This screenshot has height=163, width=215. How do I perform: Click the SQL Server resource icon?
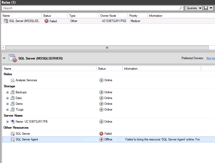[x=13, y=134]
